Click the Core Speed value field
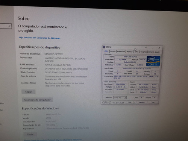The width and height of the screenshot is (188, 141). coord(120,84)
